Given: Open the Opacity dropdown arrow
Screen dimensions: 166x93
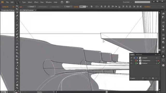Looking at the screenshot, I should pos(87,7).
